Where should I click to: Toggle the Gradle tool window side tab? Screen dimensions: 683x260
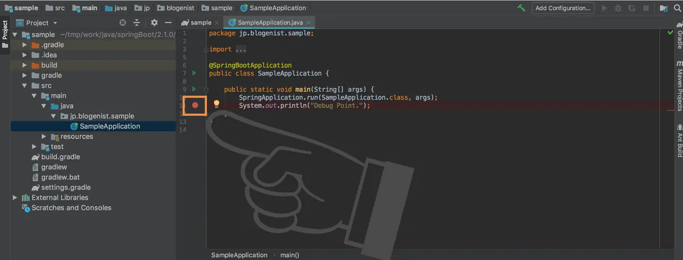679,36
